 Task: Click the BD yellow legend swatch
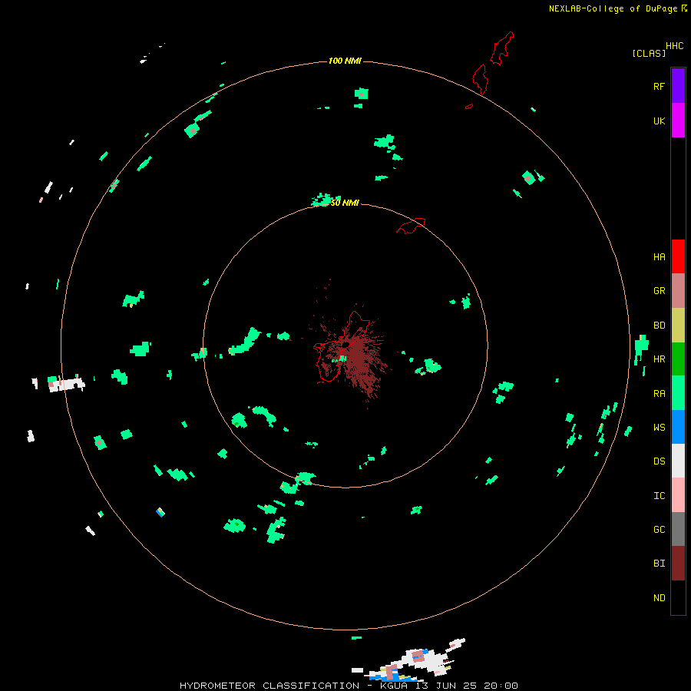pyautogui.click(x=678, y=326)
